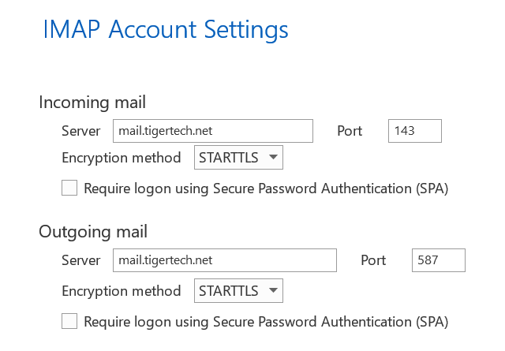Click the 'Server' label under Incoming mail
The image size is (505, 351).
tap(80, 131)
